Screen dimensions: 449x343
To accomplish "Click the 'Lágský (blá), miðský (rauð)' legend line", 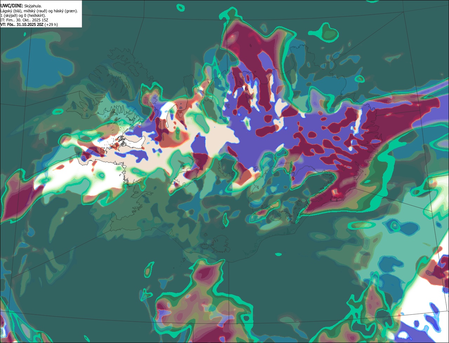I will pyautogui.click(x=39, y=11).
